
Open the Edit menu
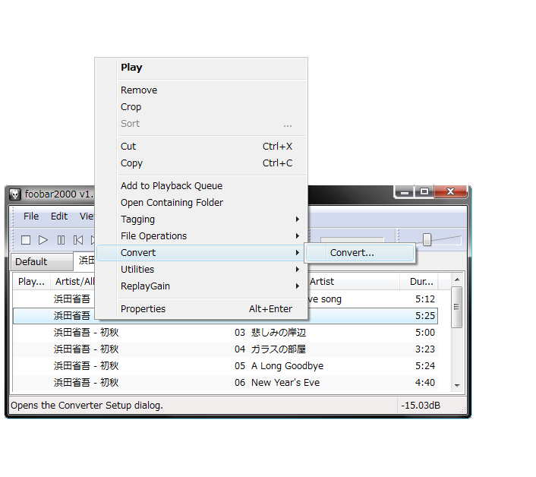point(59,216)
